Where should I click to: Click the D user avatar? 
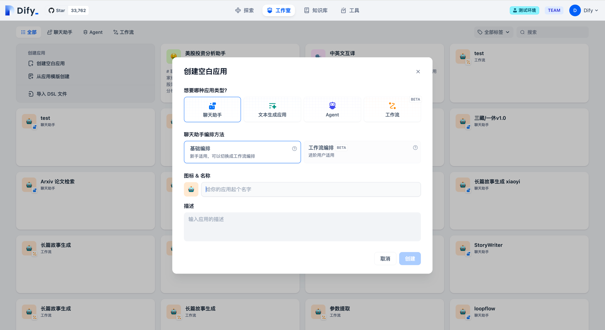(575, 10)
